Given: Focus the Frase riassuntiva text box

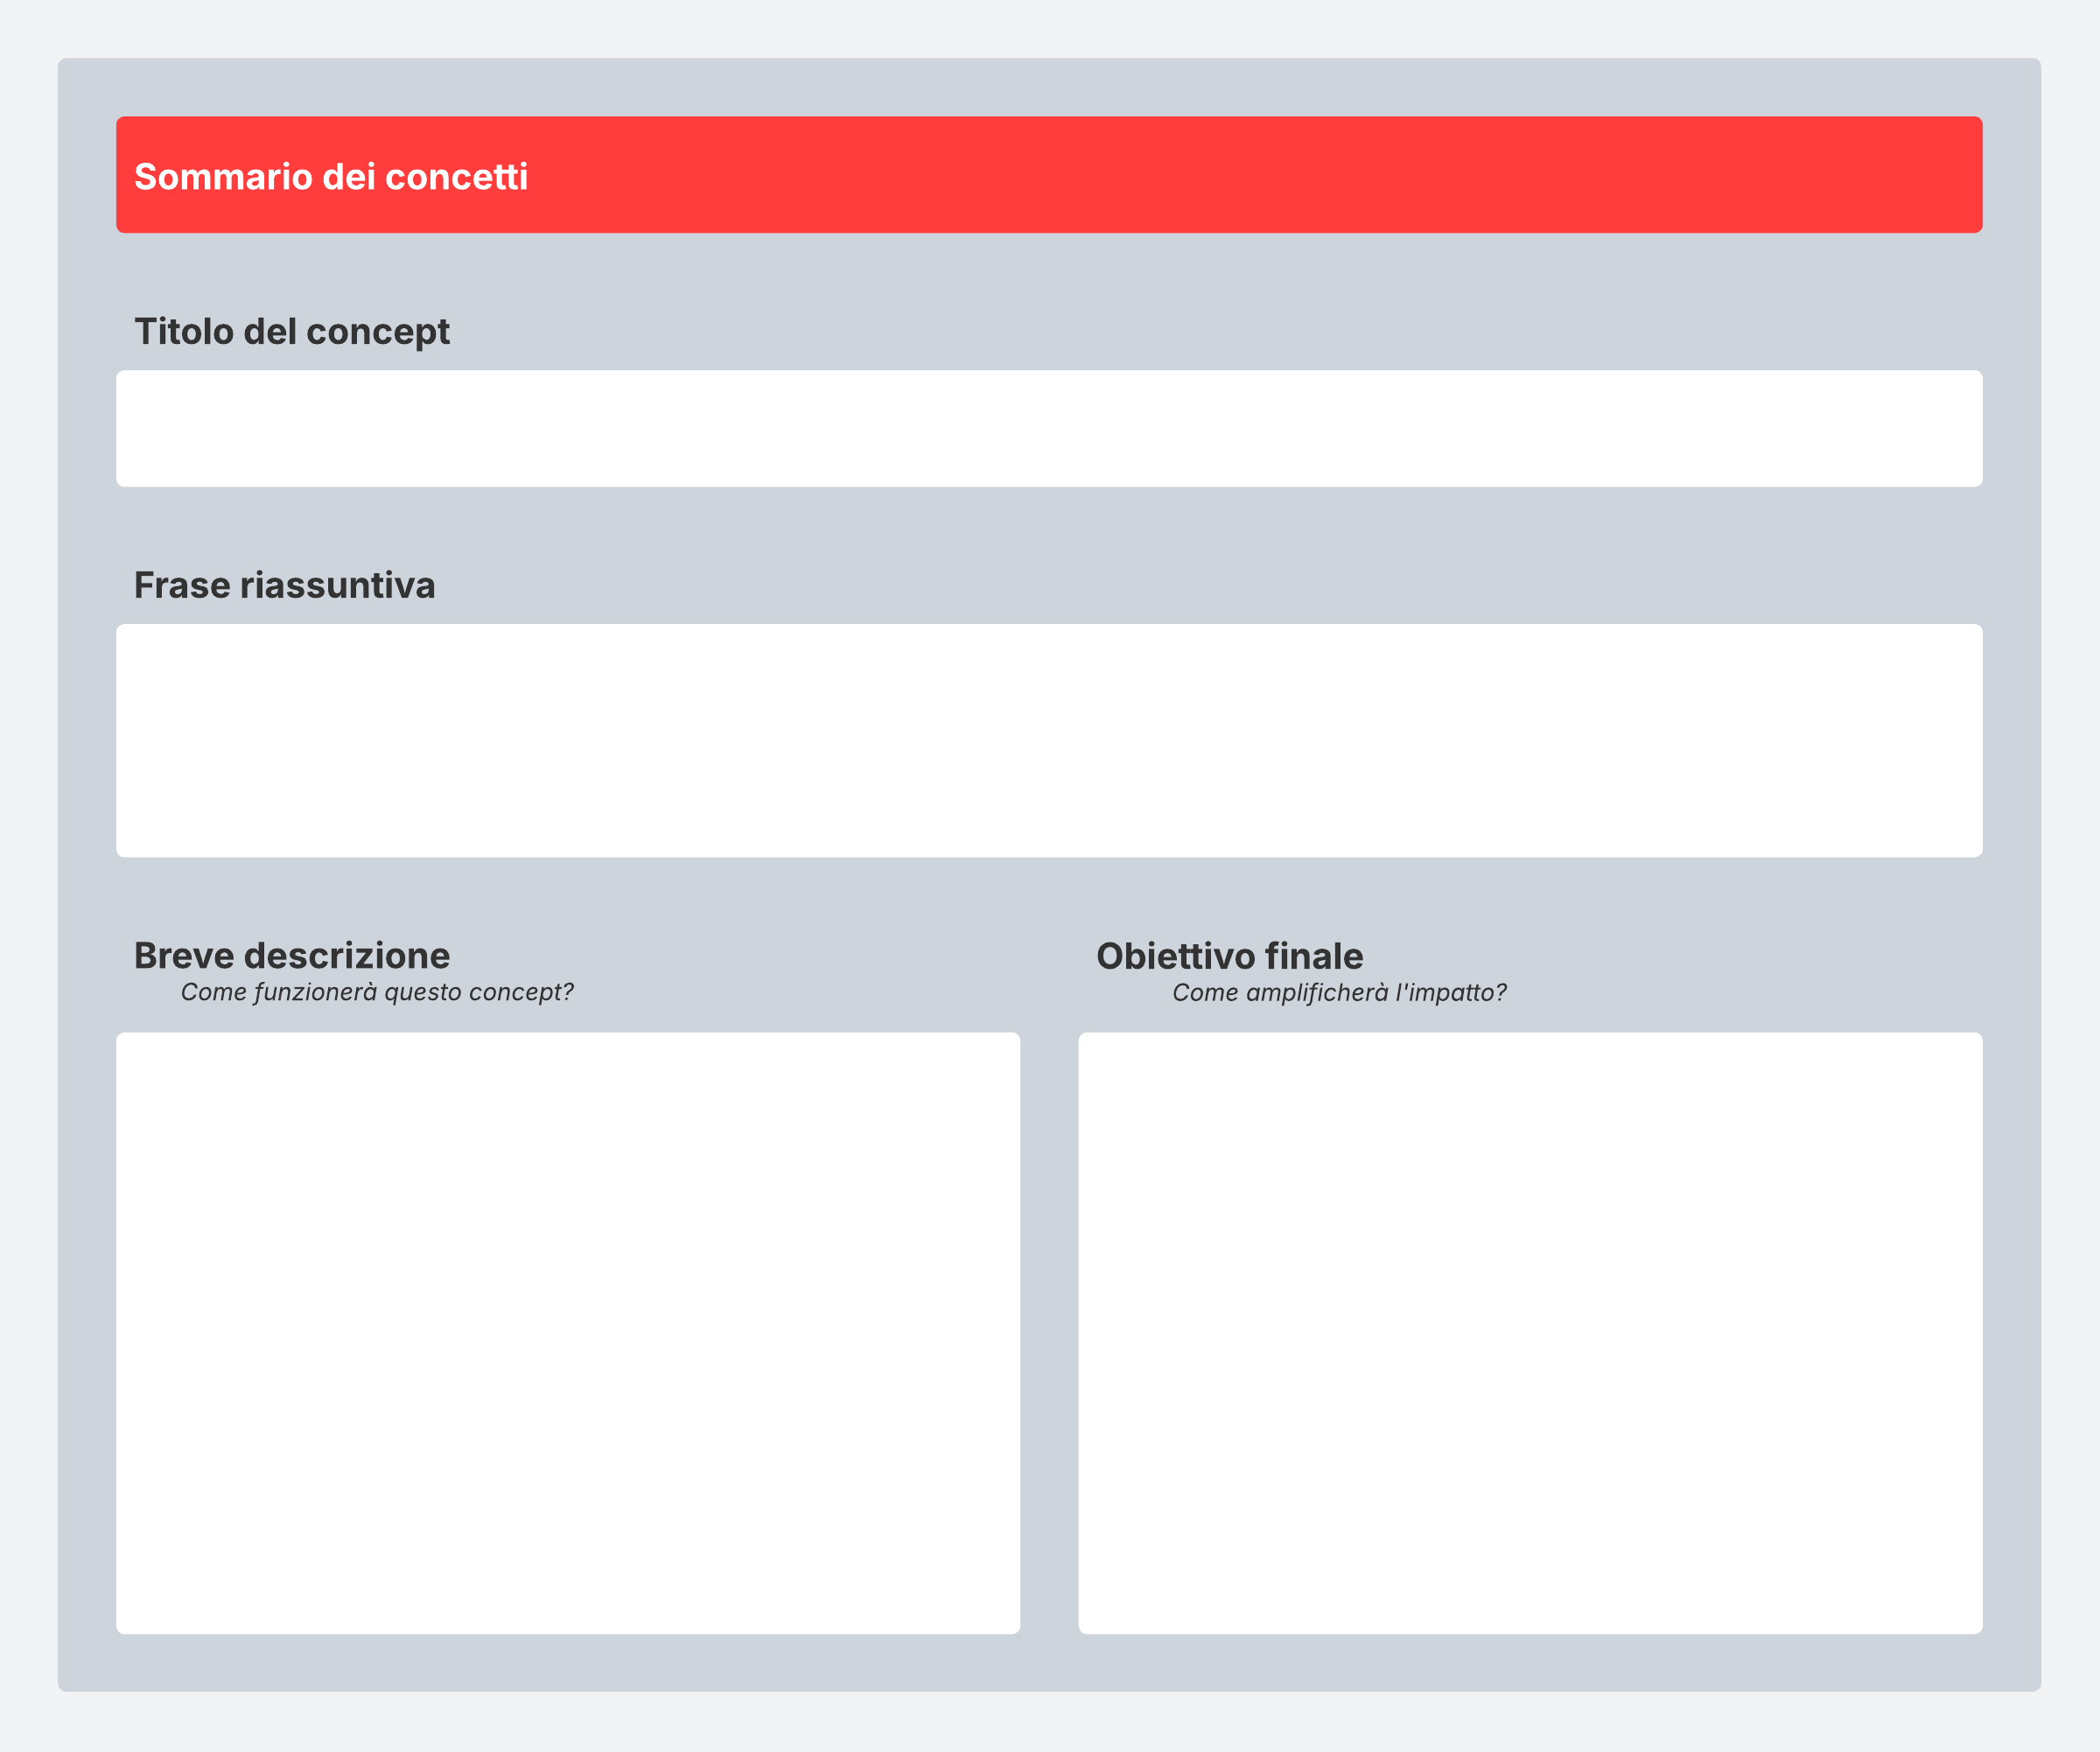Looking at the screenshot, I should point(1049,741).
